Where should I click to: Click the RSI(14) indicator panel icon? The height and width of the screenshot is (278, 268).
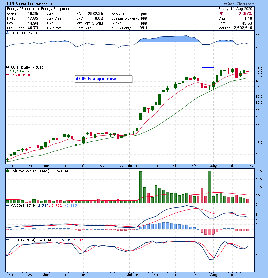click(8, 33)
